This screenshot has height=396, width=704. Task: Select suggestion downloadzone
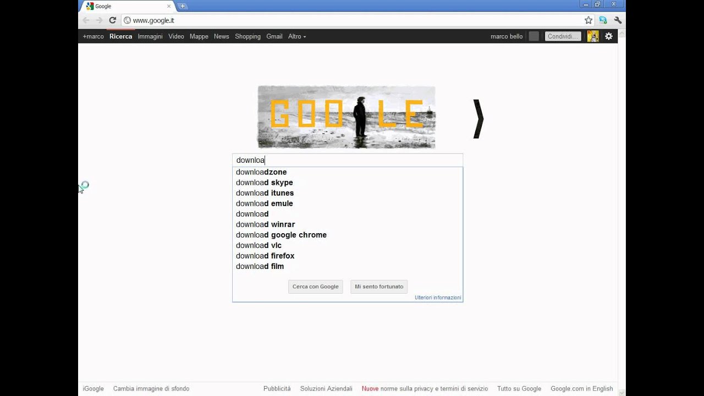348,172
